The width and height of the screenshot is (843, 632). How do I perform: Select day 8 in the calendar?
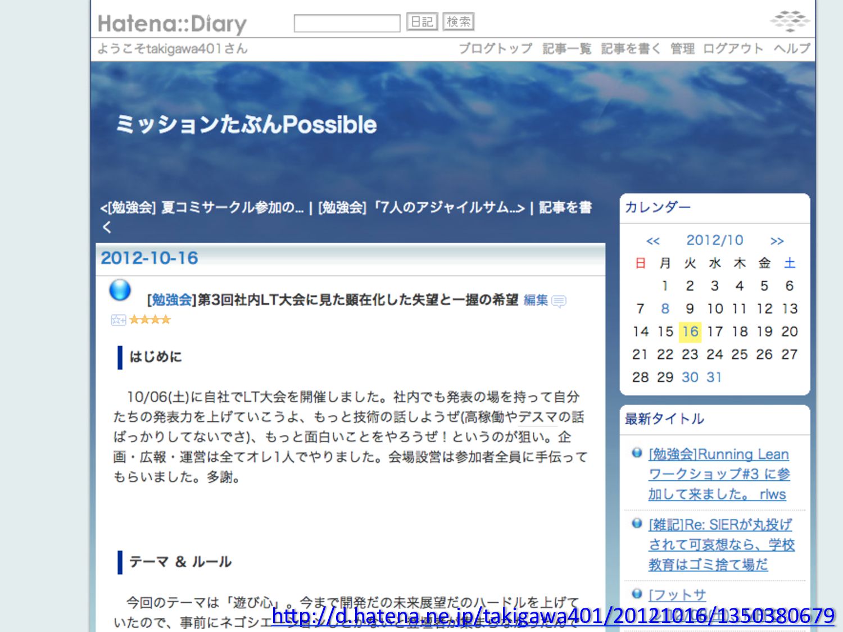tap(665, 308)
